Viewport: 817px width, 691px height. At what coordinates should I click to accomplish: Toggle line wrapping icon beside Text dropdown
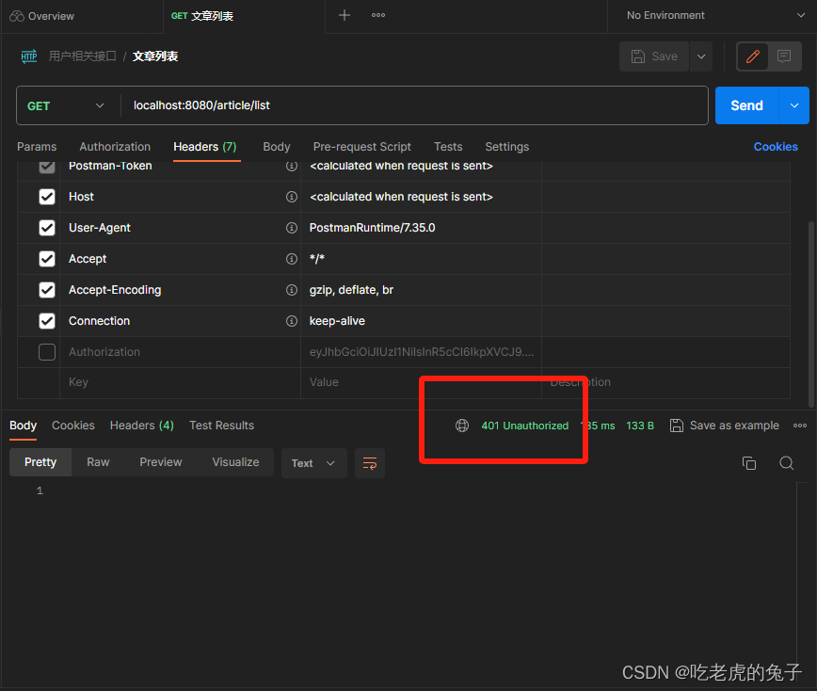tap(369, 463)
